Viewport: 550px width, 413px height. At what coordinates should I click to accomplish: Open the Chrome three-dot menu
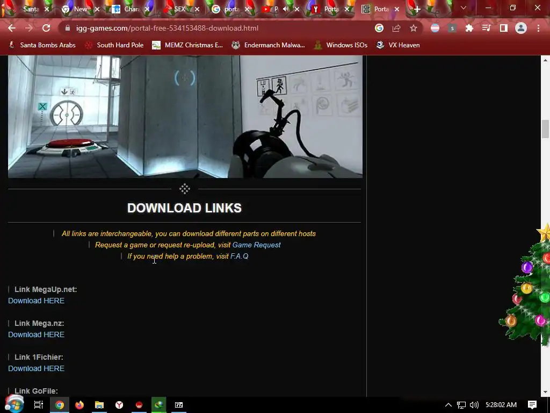point(538,28)
